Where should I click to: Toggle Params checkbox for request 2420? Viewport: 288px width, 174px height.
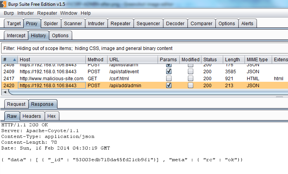pos(169,85)
